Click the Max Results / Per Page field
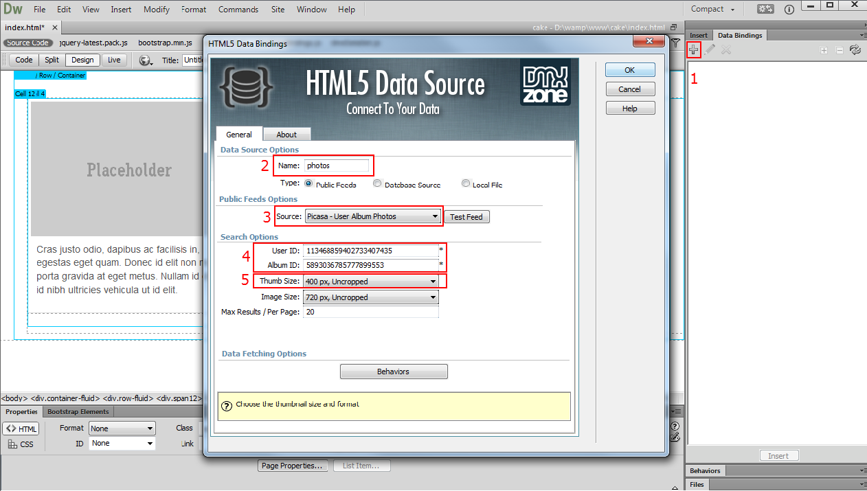The width and height of the screenshot is (867, 491). 370,312
